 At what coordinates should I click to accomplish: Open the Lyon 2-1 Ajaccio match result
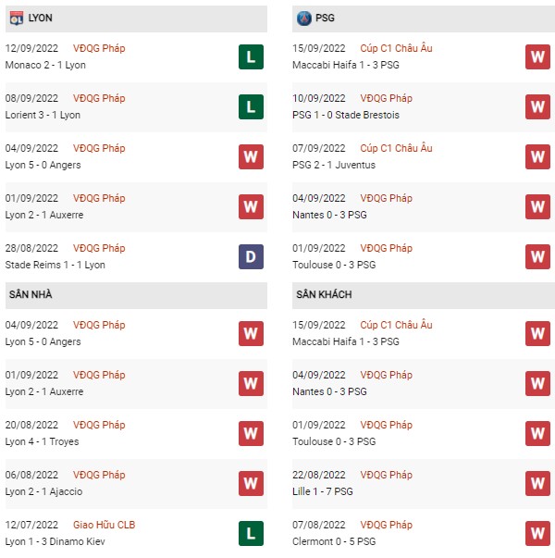click(43, 491)
